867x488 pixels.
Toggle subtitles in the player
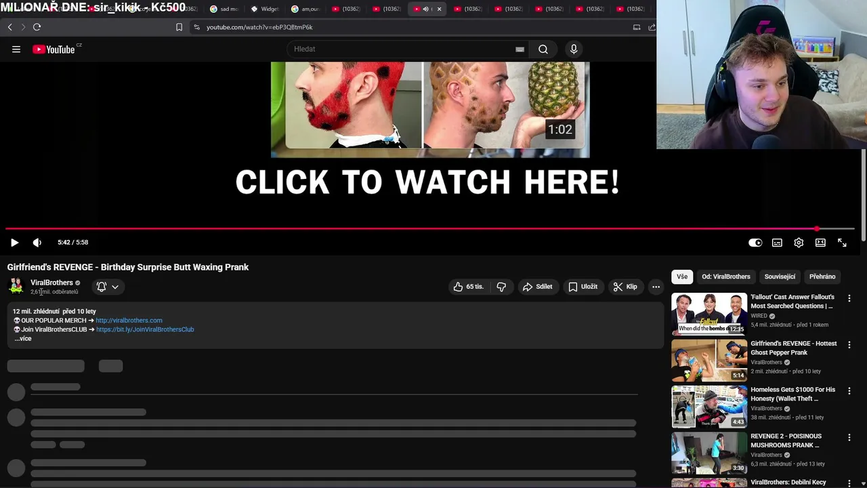777,243
